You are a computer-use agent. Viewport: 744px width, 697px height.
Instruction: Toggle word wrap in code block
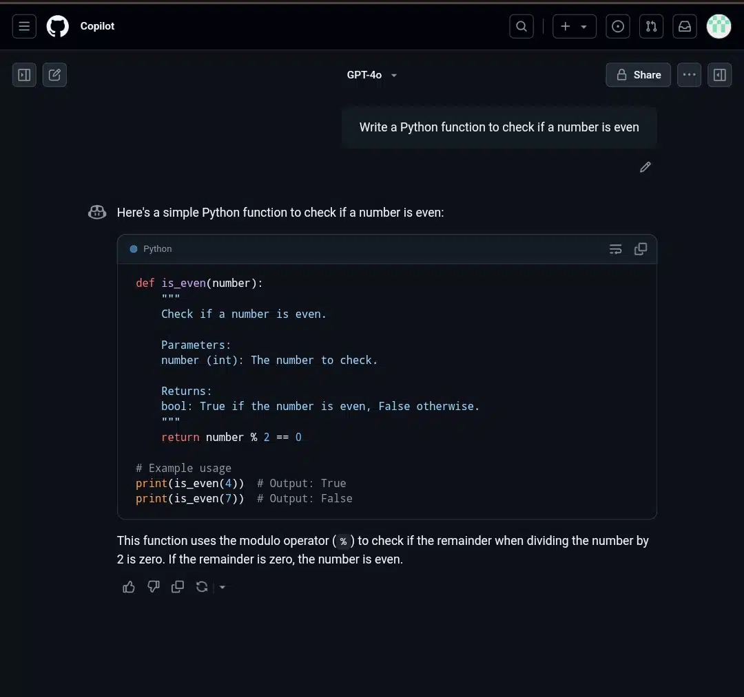(615, 249)
